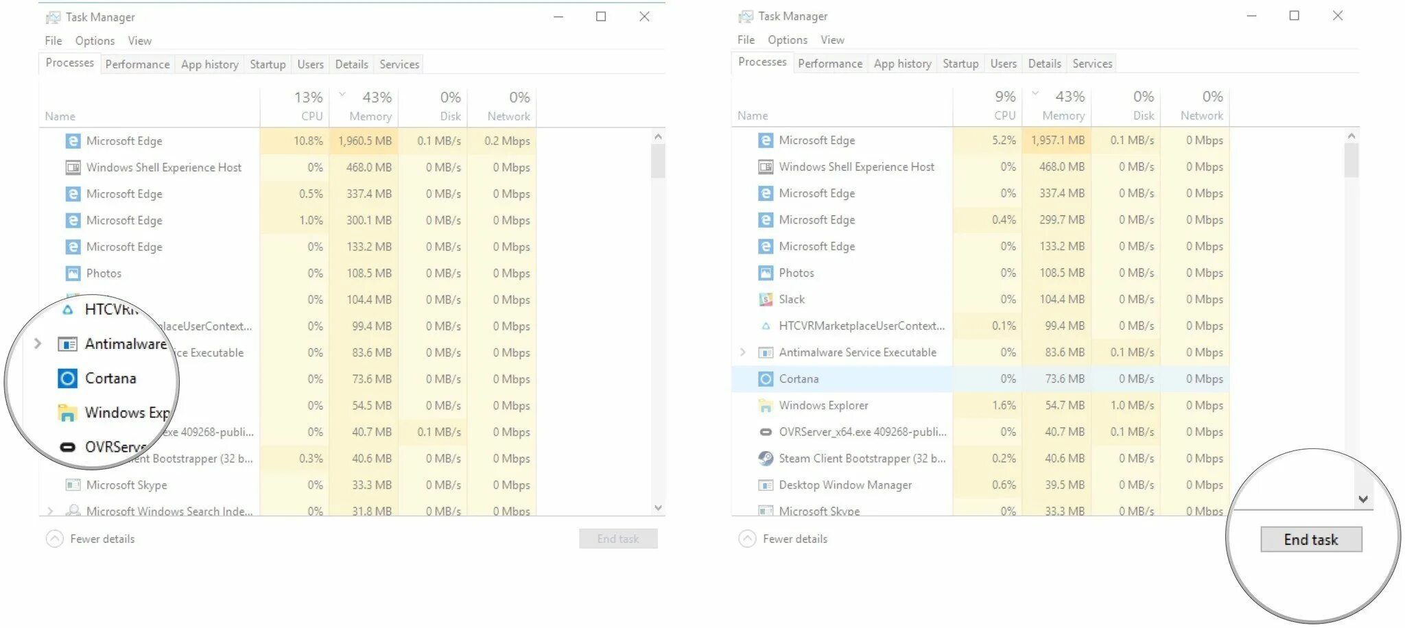Click HTCVRMarketplaceUserContext icon in right window
This screenshot has width=1405, height=628.
click(x=766, y=326)
